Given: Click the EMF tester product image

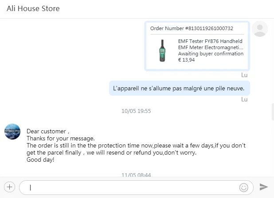Looking at the screenshot, I should (162, 50).
